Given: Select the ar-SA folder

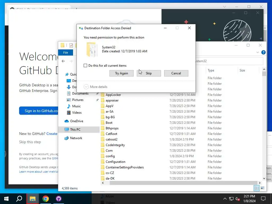Looking at the screenshot, I should tap(109, 112).
